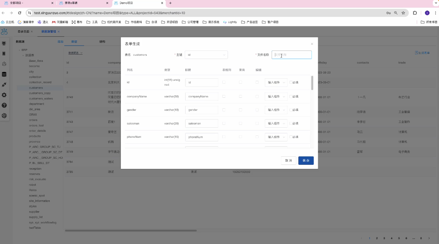Open the password manager key icon

click(x=388, y=13)
